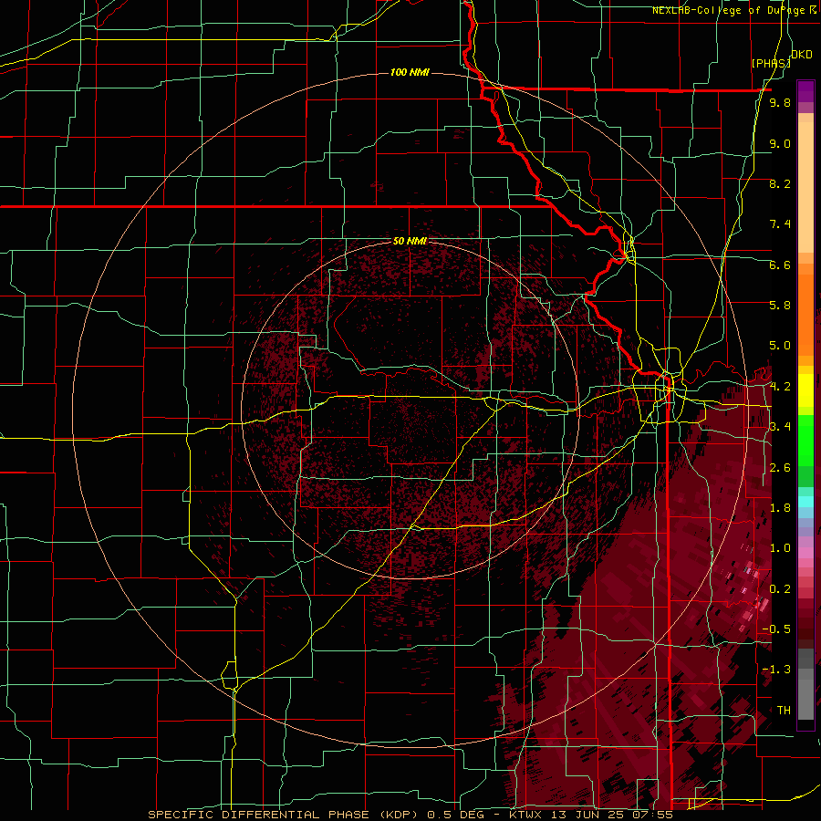The image size is (821, 821).
Task: Click the TH label at the scale bottom
Action: coord(784,710)
